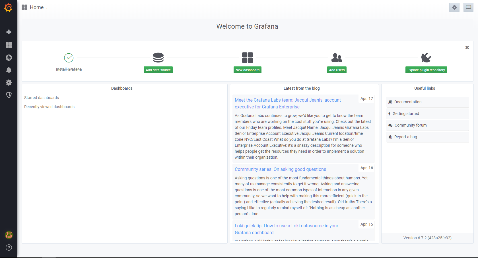
Task: Open the Documentation useful link
Action: pos(408,102)
